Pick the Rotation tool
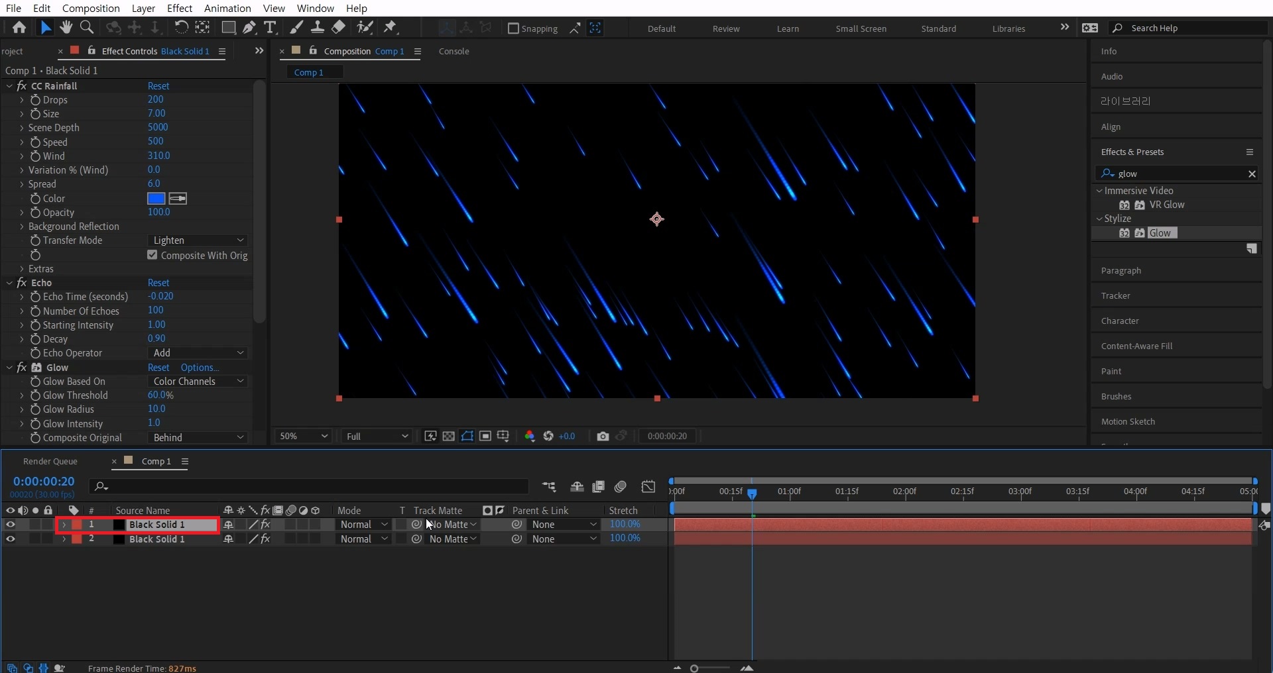The width and height of the screenshot is (1273, 673). [x=181, y=27]
